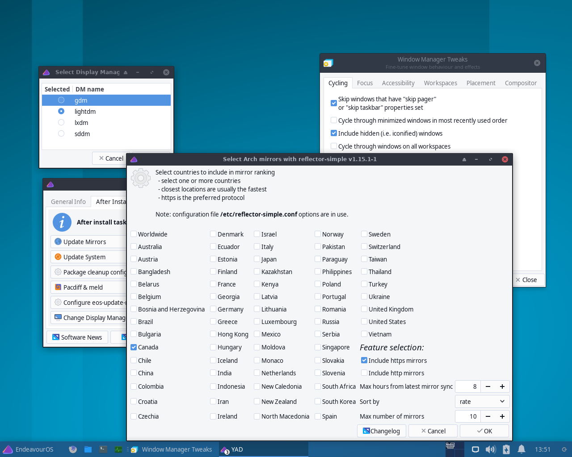The width and height of the screenshot is (572, 457).
Task: Cancel the Select Display Manager dialog
Action: click(x=111, y=158)
